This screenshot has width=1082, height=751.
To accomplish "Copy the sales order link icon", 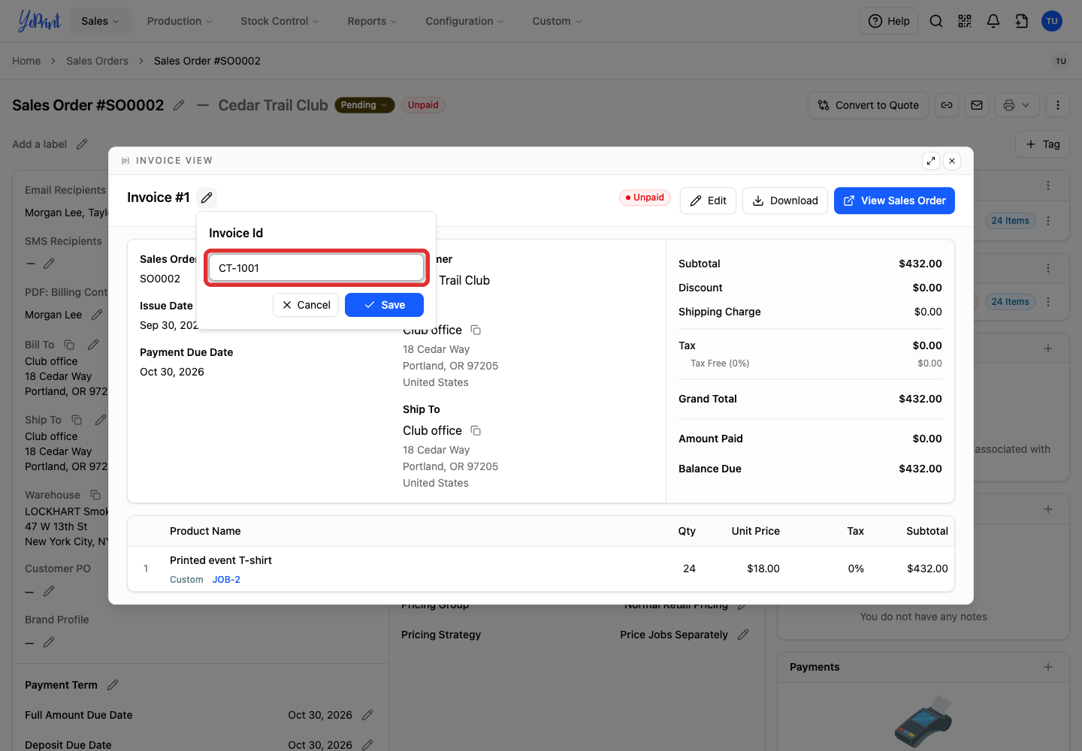I will (x=947, y=105).
